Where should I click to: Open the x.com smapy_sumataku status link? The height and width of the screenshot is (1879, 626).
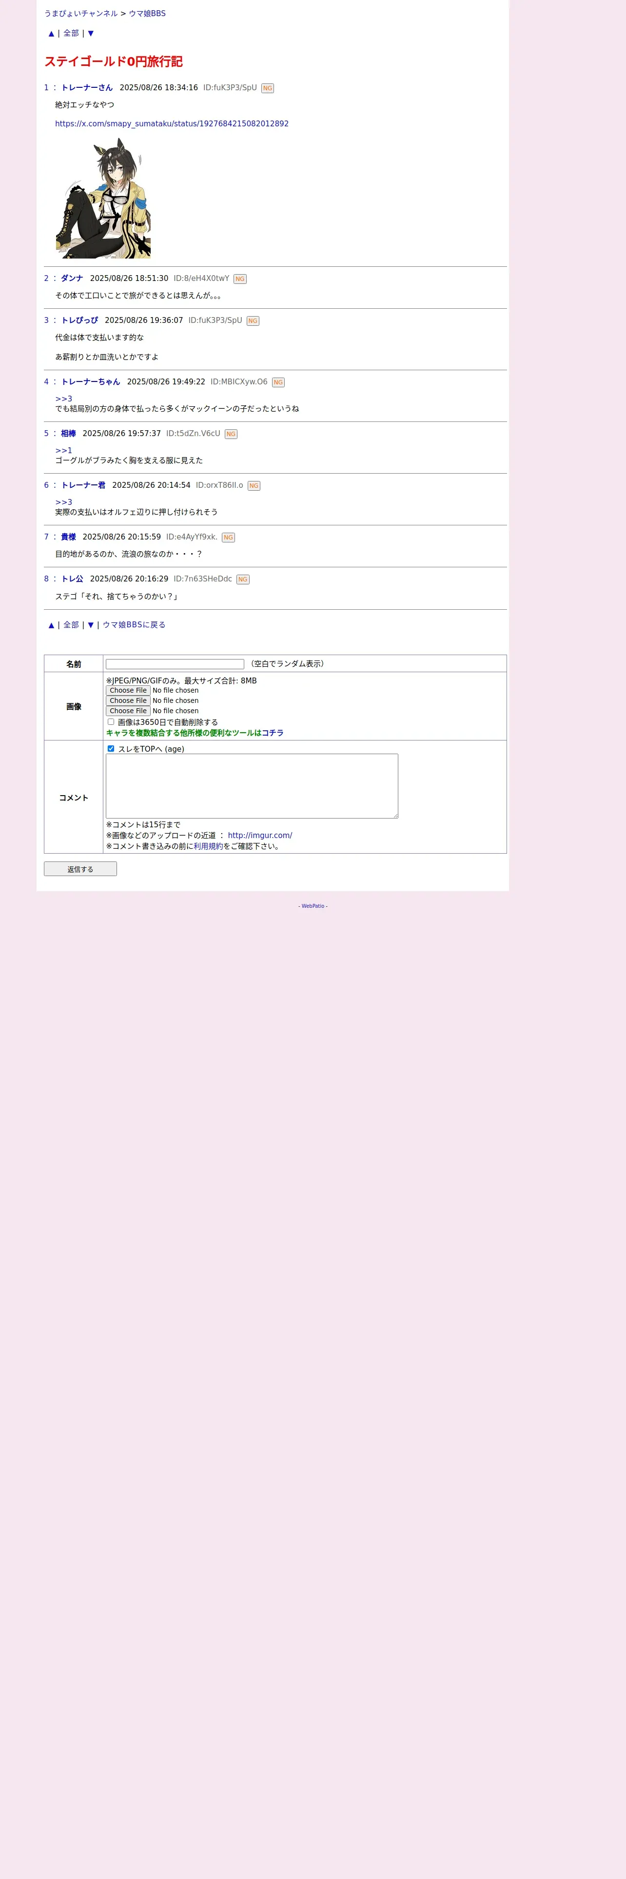point(172,124)
